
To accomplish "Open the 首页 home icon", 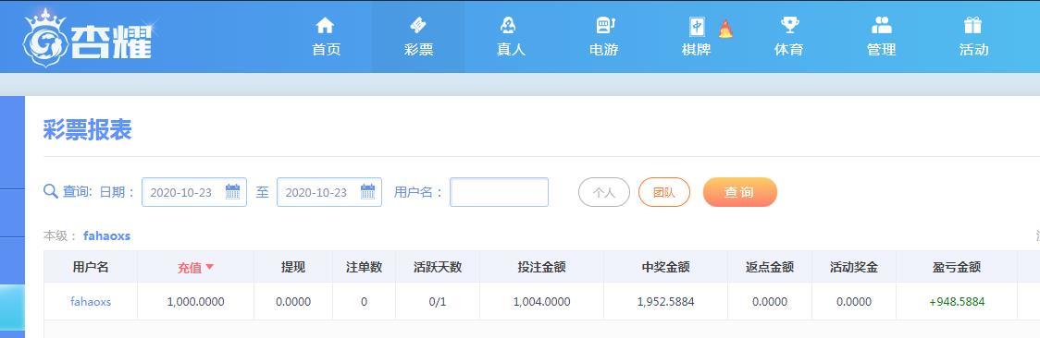I will pyautogui.click(x=325, y=26).
